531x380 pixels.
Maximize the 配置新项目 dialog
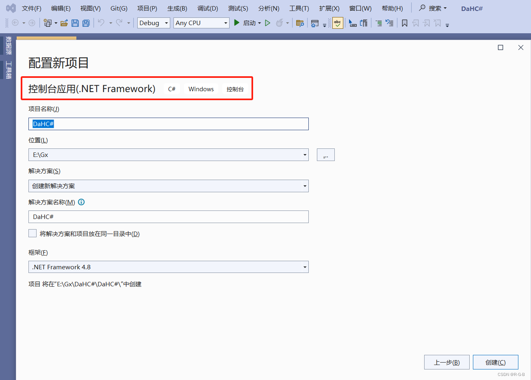(501, 47)
